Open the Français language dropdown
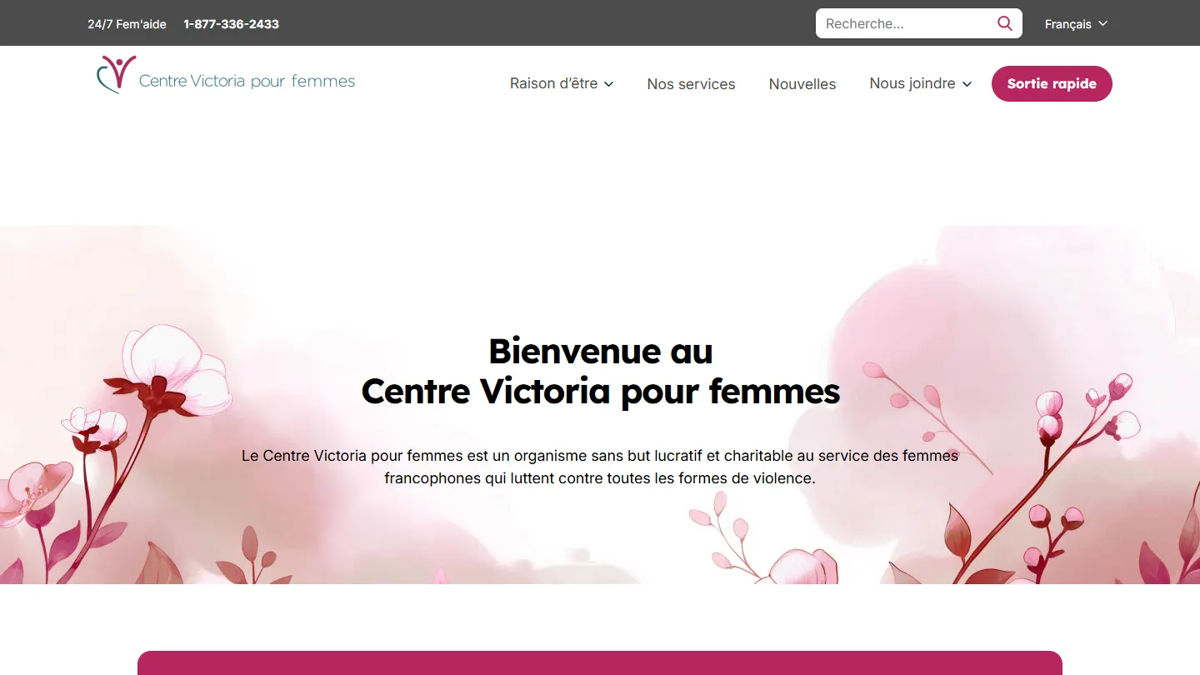 coord(1076,24)
